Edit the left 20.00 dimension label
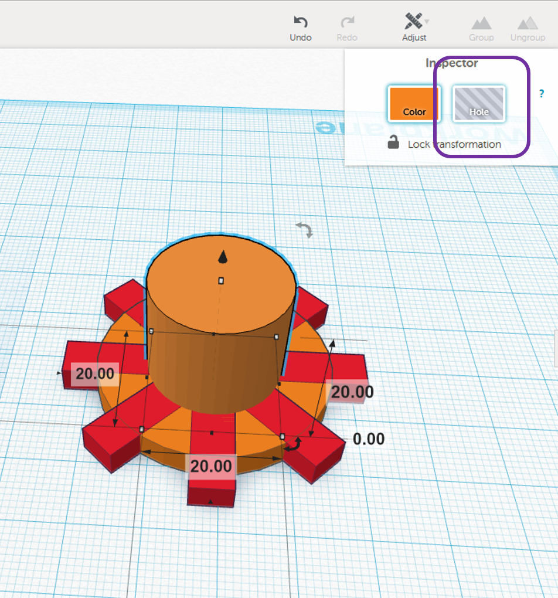The width and height of the screenshot is (558, 598). pyautogui.click(x=94, y=374)
